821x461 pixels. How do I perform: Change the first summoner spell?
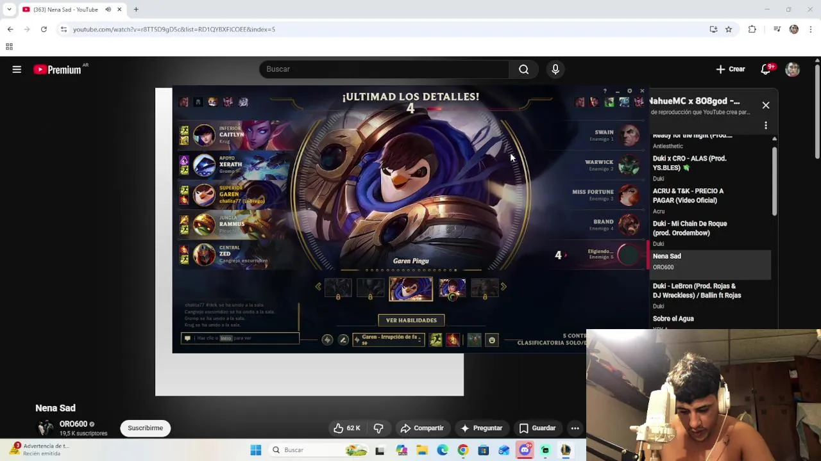click(x=436, y=340)
